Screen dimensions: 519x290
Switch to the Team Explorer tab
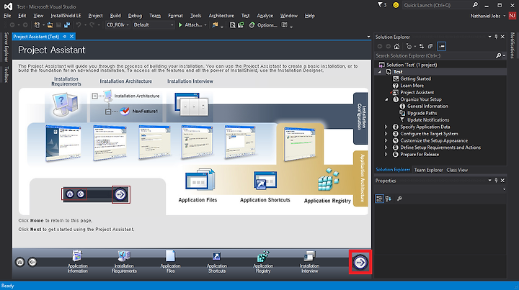[428, 170]
